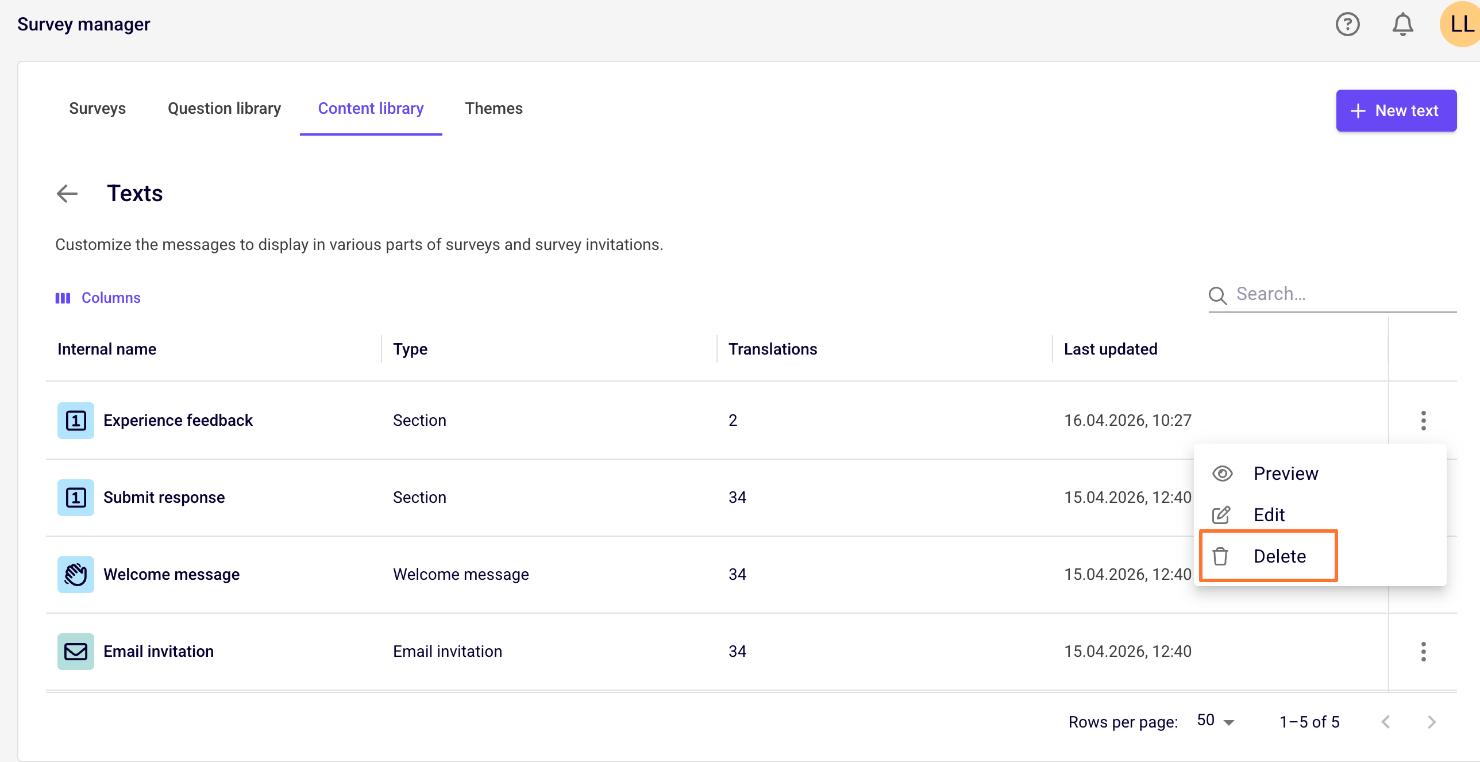Click the Delete trash can icon
This screenshot has width=1480, height=762.
[x=1220, y=556]
